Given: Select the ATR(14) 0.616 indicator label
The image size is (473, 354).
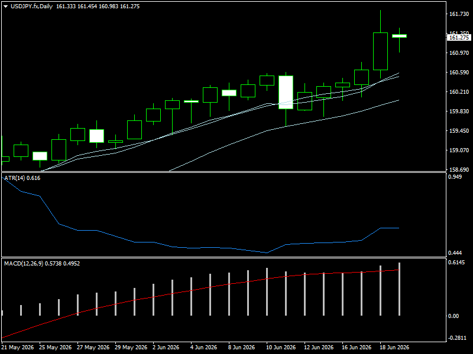Looking at the screenshot, I should click(x=22, y=178).
